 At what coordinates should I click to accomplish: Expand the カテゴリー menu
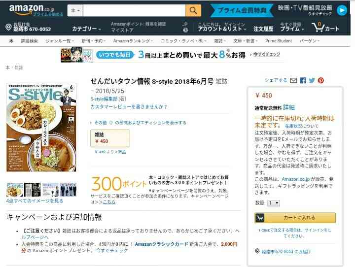[86, 29]
